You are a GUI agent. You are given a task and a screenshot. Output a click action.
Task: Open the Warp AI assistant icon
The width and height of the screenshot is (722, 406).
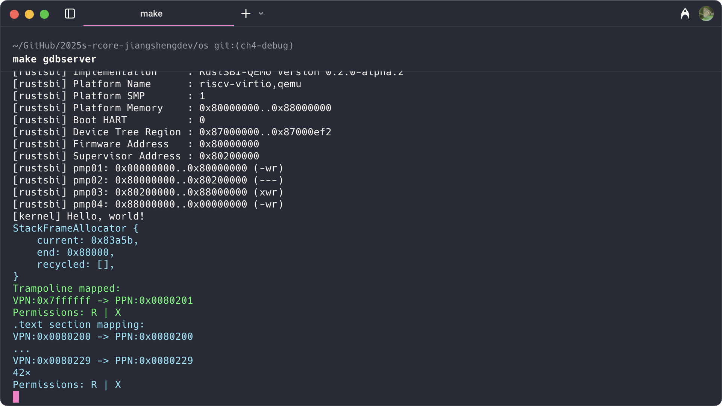(685, 14)
